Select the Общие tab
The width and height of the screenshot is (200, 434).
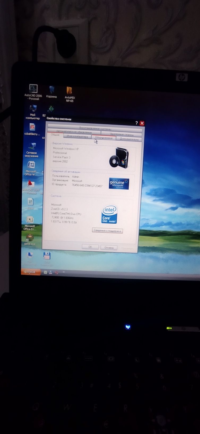click(x=55, y=135)
